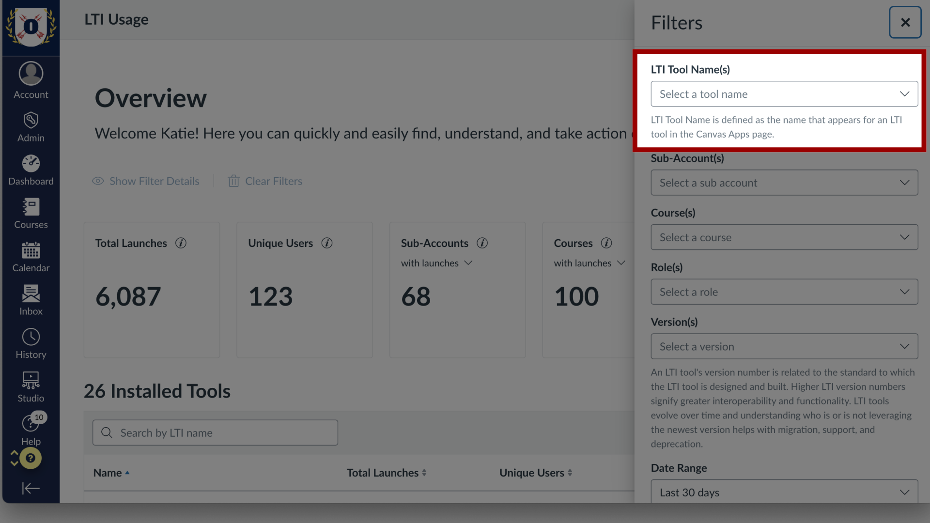Image resolution: width=930 pixels, height=523 pixels.
Task: Expand the Version(s) dropdown
Action: click(784, 346)
